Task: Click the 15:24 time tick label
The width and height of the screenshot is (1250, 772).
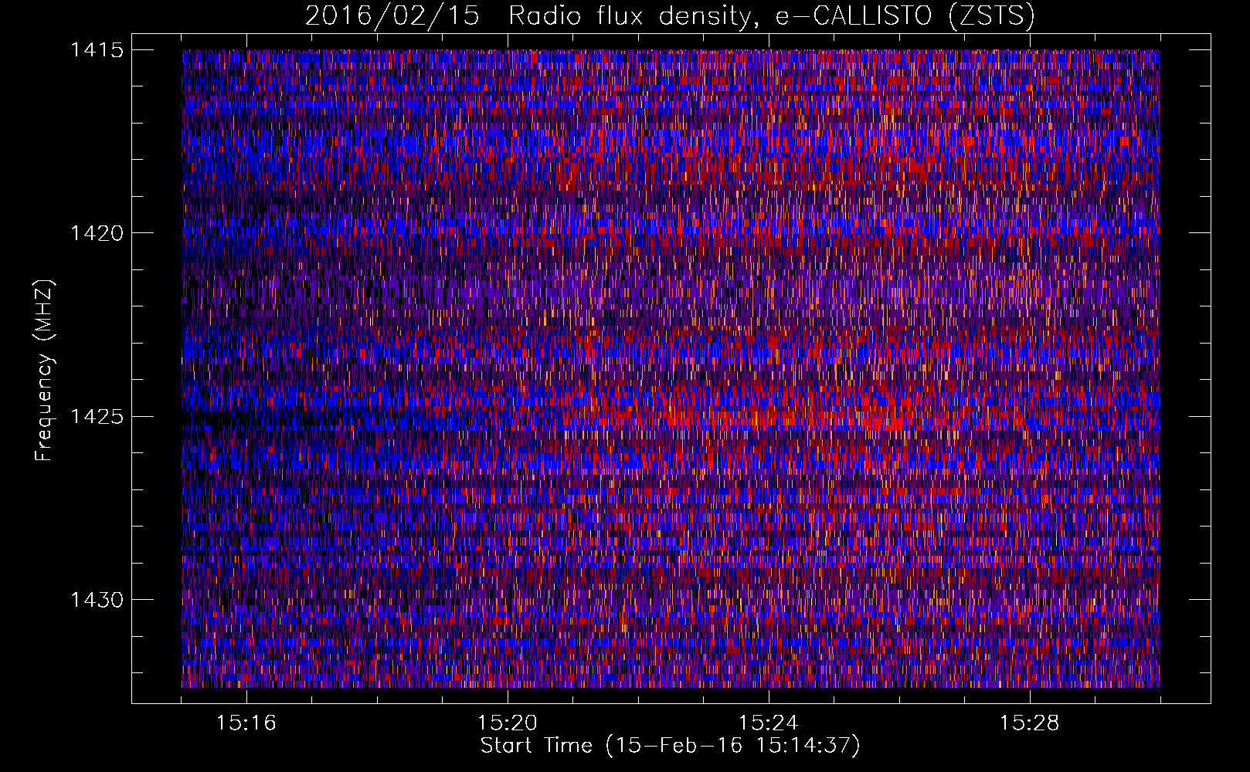Action: (x=769, y=723)
